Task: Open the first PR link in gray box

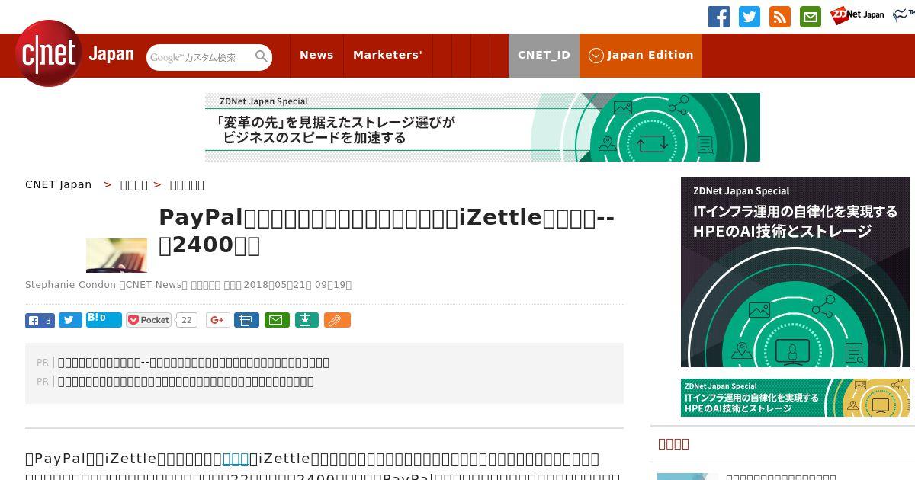Action: tap(194, 363)
